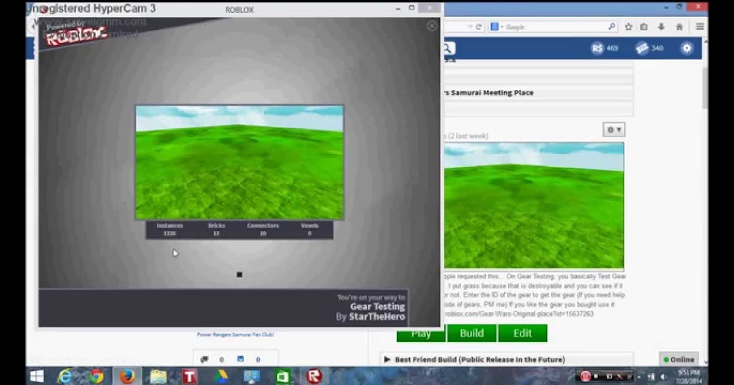Open the Firefox bookmarks list icon
This screenshot has width=734, height=385.
coord(644,27)
